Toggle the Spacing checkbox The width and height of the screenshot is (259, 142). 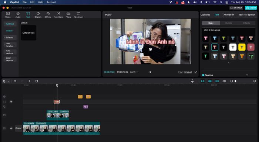point(203,75)
